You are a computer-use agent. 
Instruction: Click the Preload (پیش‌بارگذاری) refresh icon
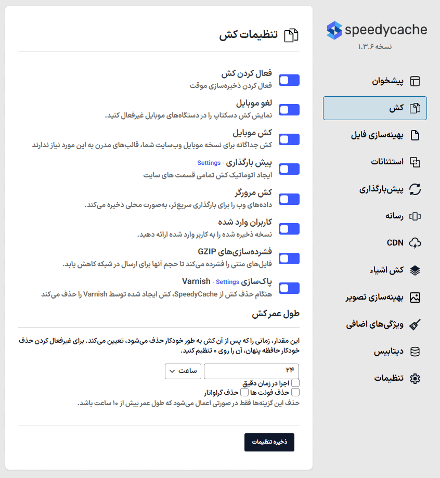[415, 189]
